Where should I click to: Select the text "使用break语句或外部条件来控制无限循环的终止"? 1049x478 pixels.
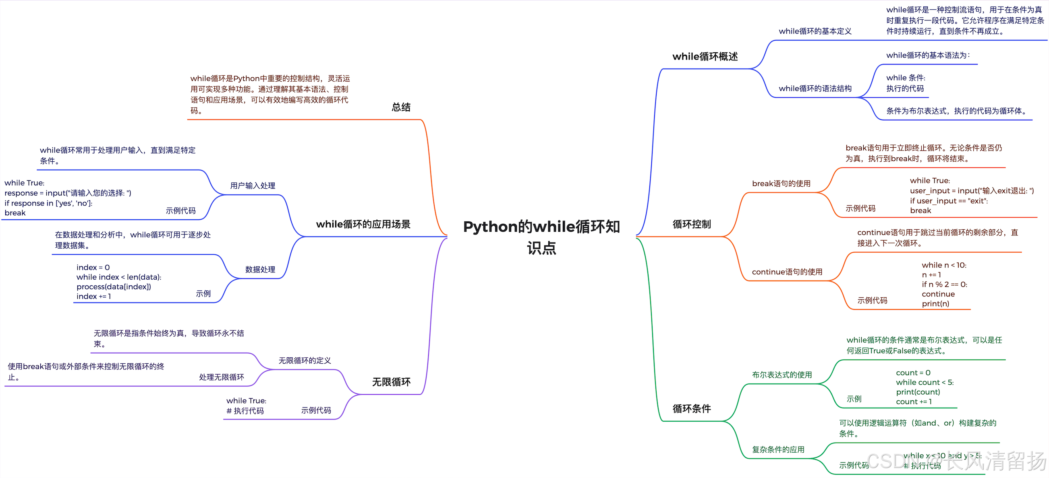point(86,372)
